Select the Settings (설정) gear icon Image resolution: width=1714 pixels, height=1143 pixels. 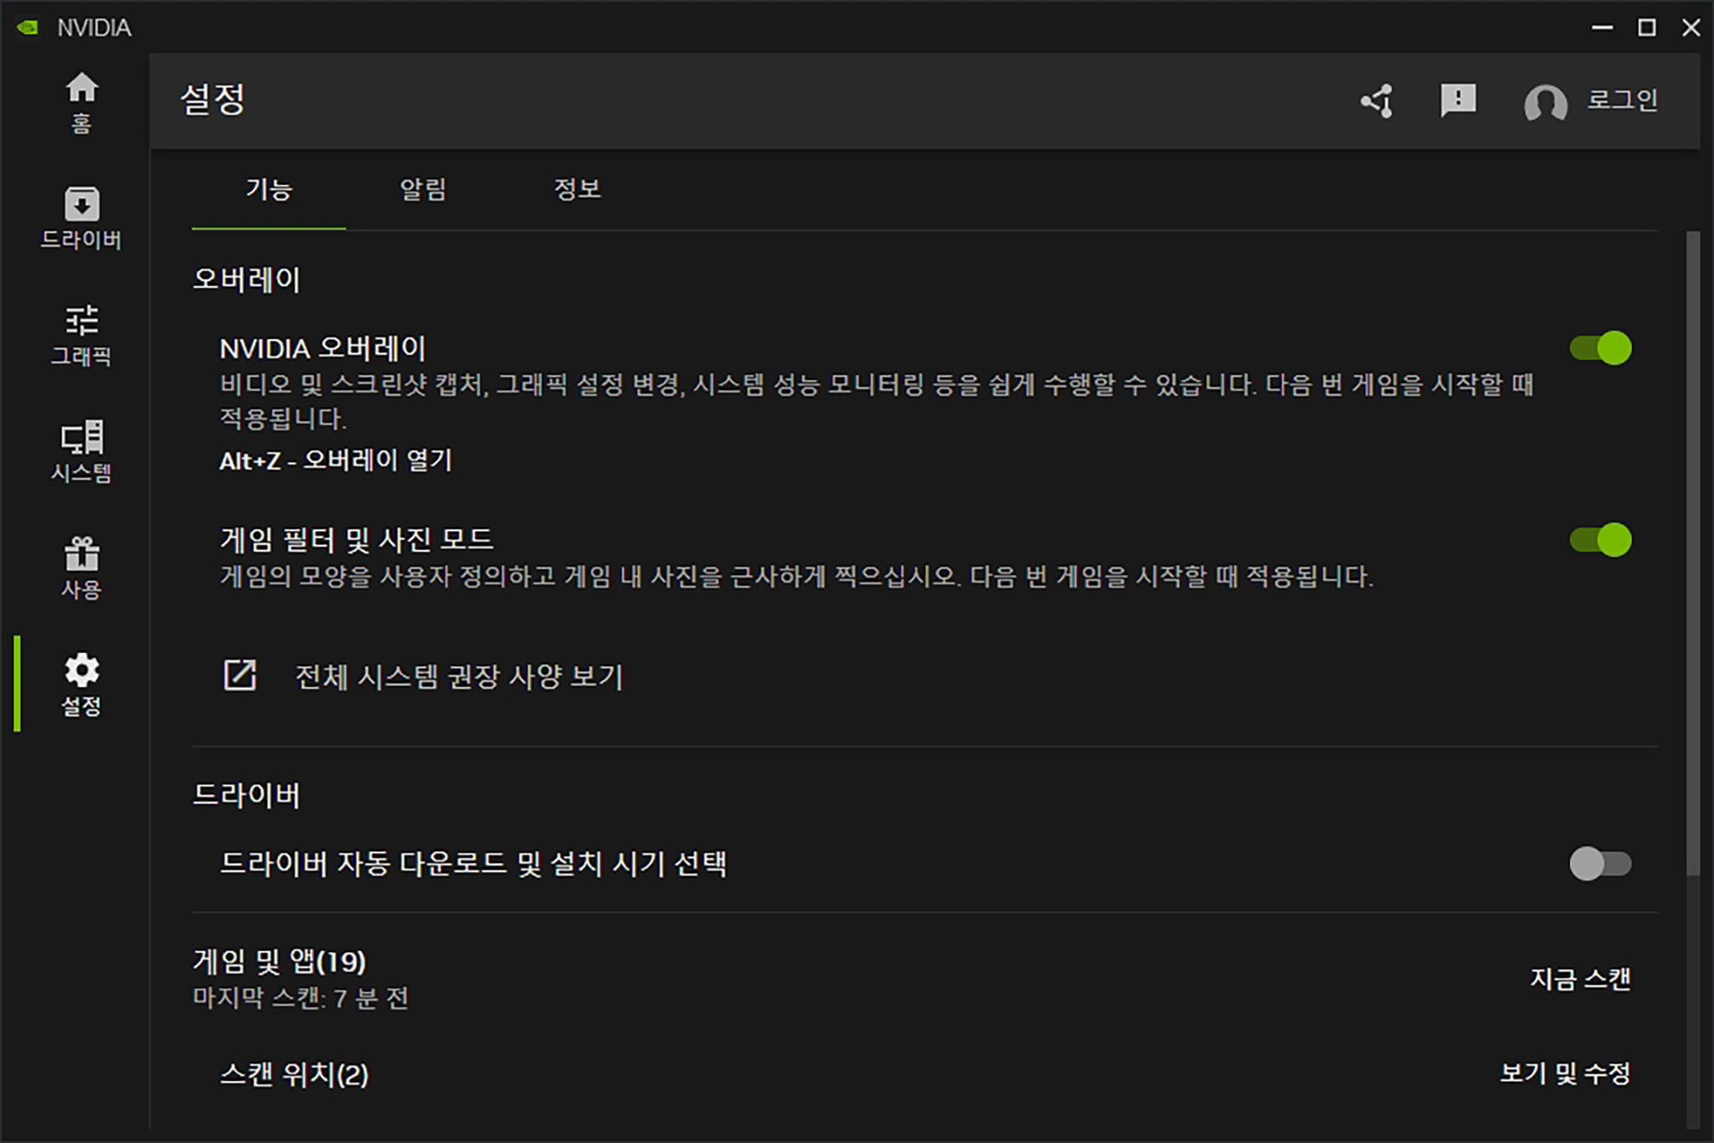(81, 684)
